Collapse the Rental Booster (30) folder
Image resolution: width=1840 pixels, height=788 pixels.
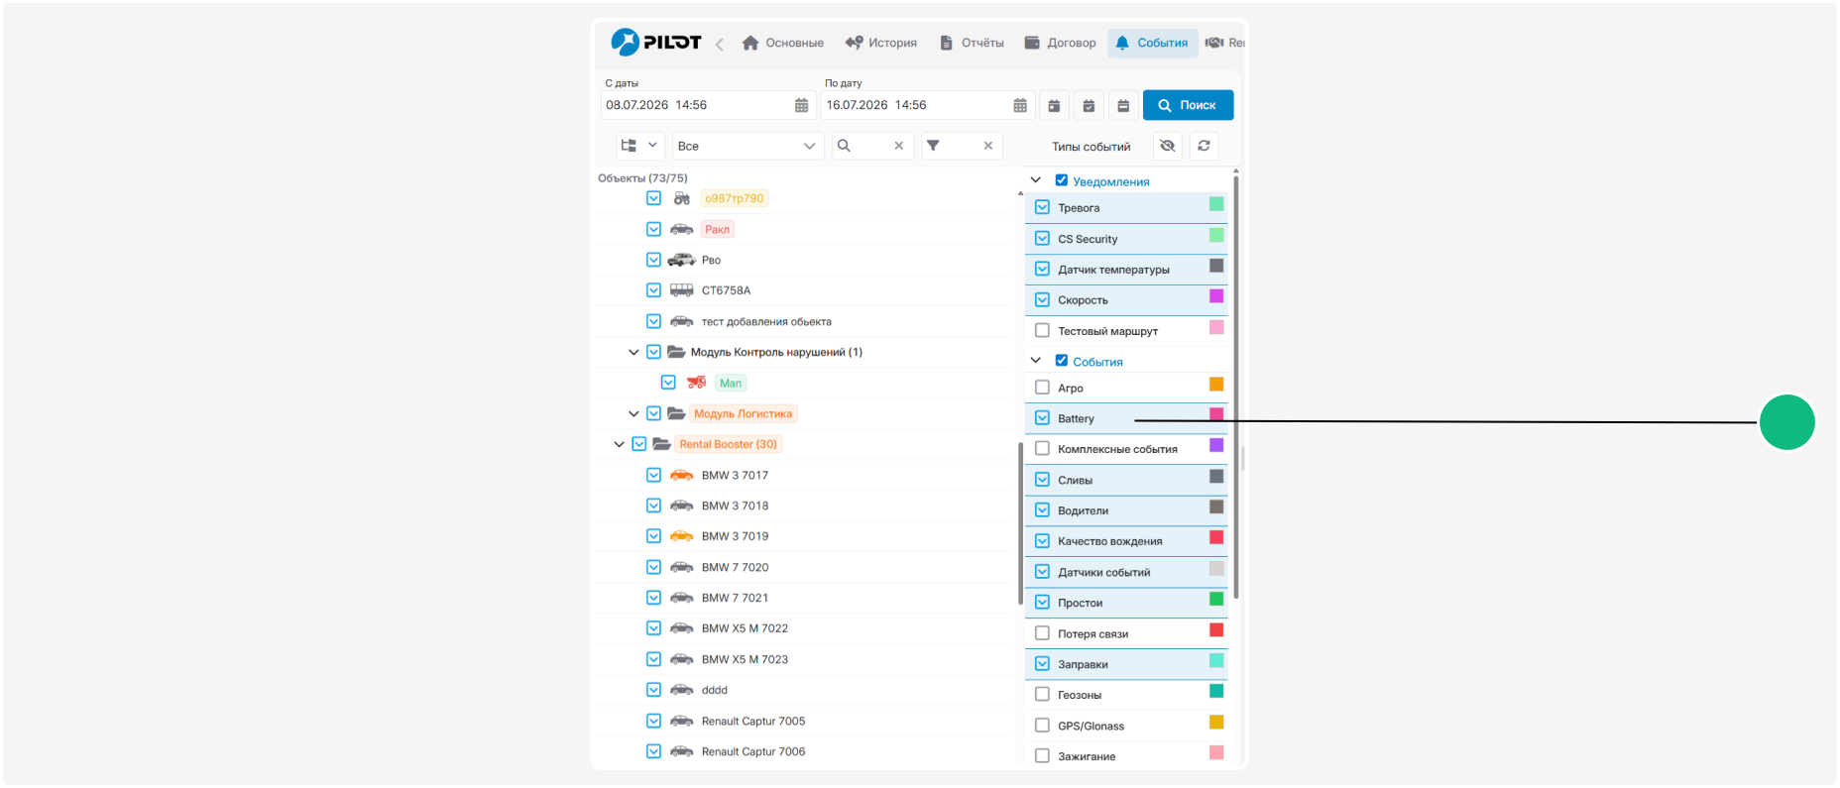pyautogui.click(x=619, y=444)
